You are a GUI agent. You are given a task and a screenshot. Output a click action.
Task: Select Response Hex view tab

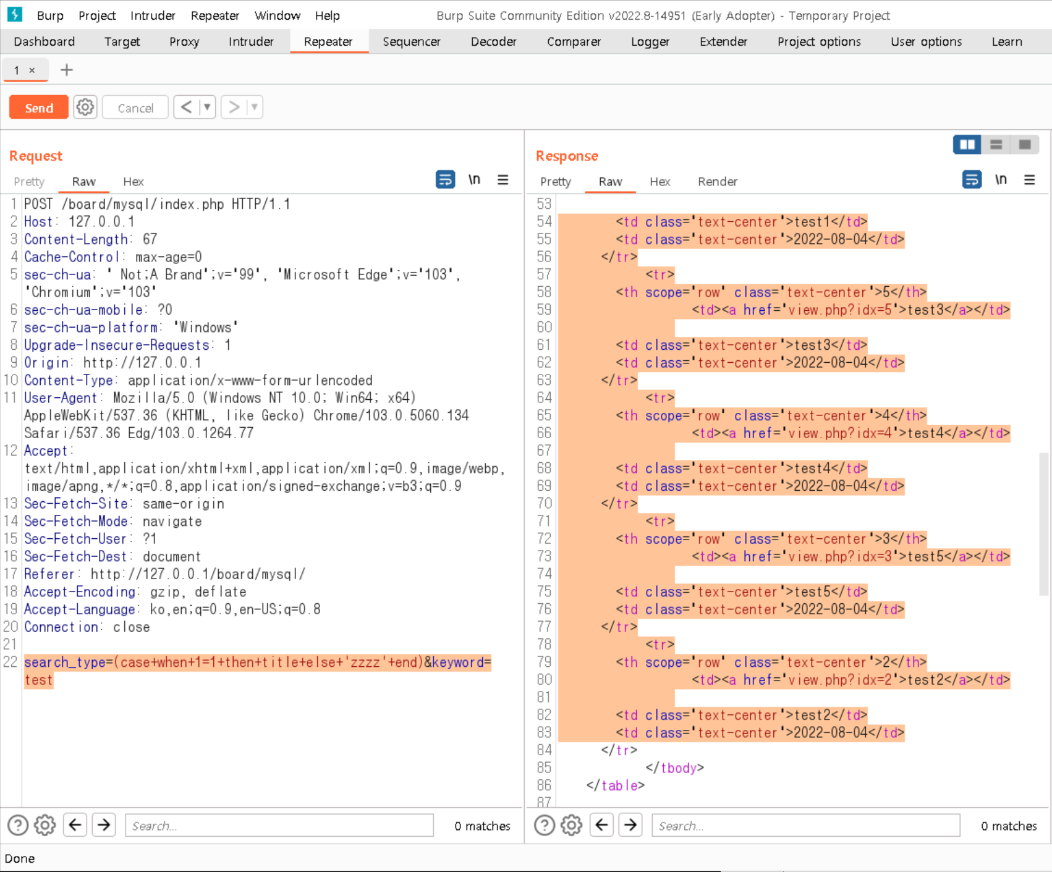[660, 181]
